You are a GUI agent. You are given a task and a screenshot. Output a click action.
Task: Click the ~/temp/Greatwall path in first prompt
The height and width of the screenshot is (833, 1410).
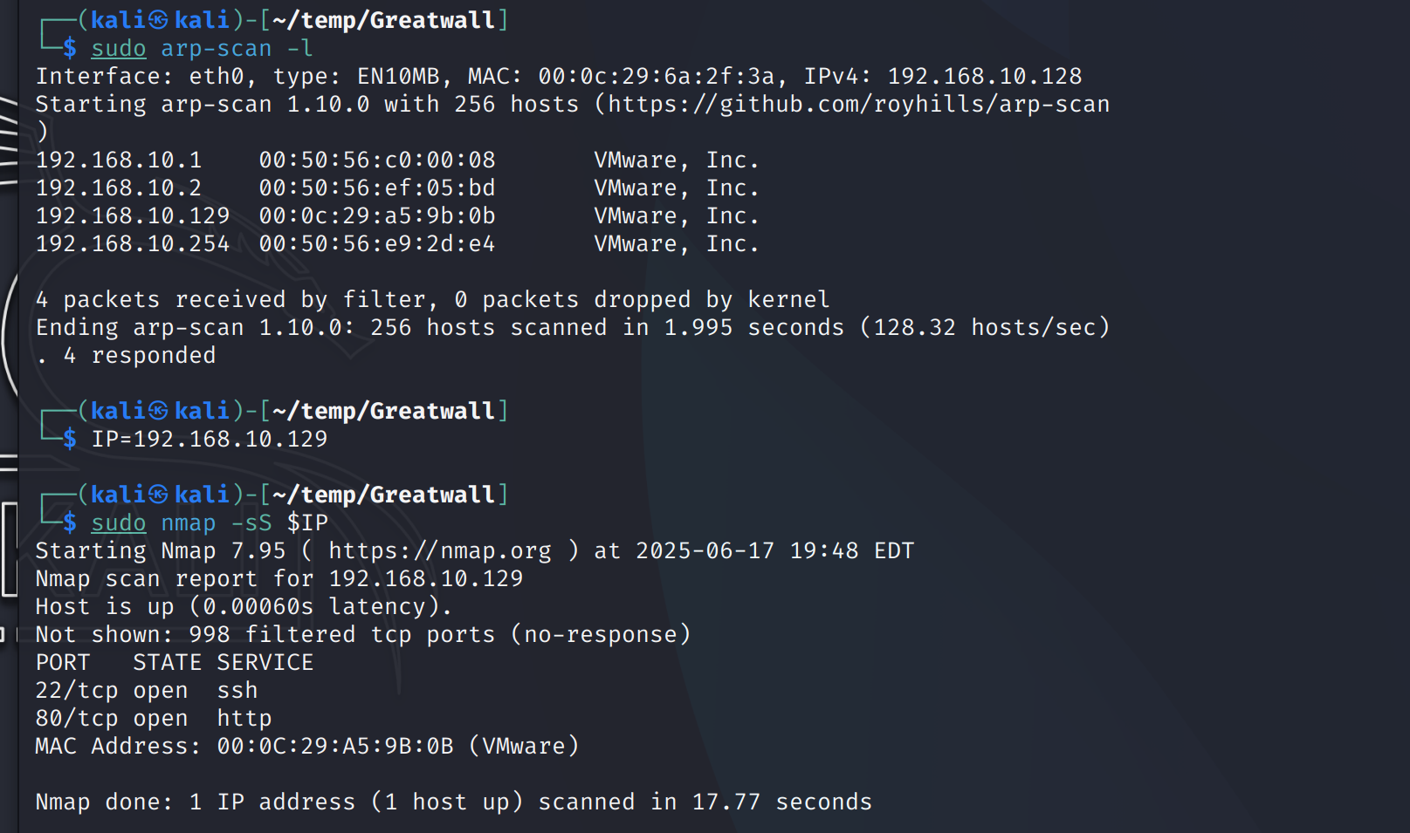coord(384,20)
